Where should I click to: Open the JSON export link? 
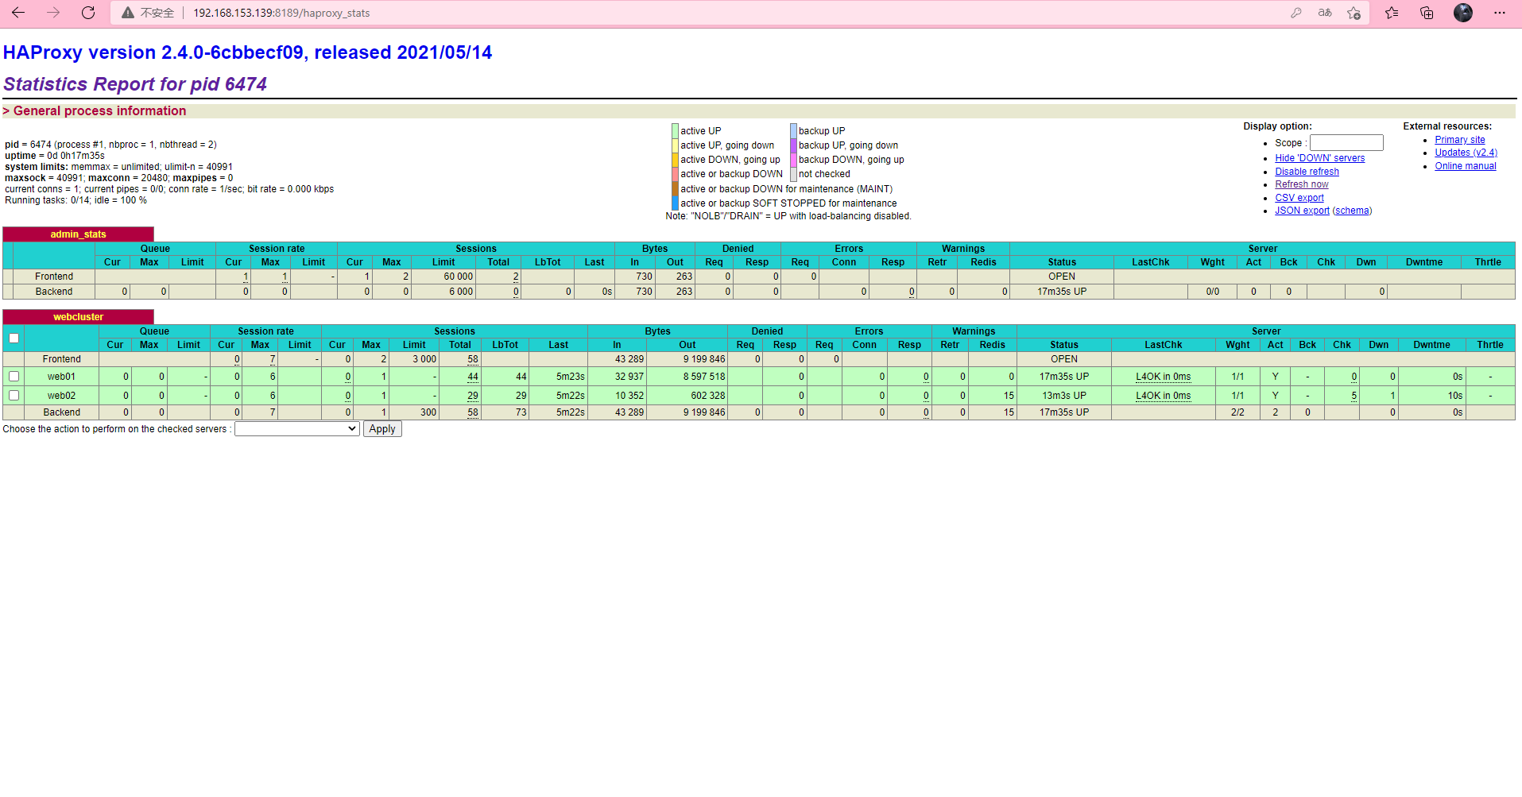pos(1302,211)
